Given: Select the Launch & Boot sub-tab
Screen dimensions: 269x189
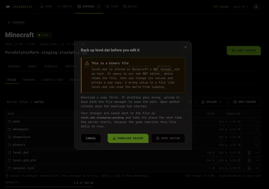Looking at the screenshot, I should tap(53, 80).
